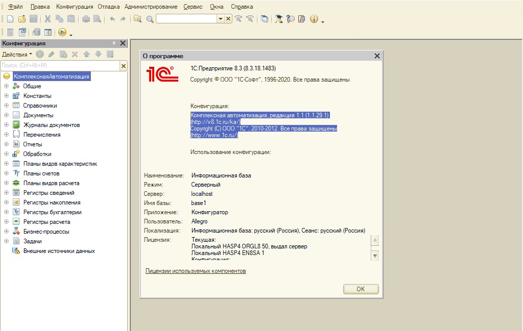Click the Поиск (Ctrl+Alt+M) search field
This screenshot has height=331, width=523.
(60, 66)
